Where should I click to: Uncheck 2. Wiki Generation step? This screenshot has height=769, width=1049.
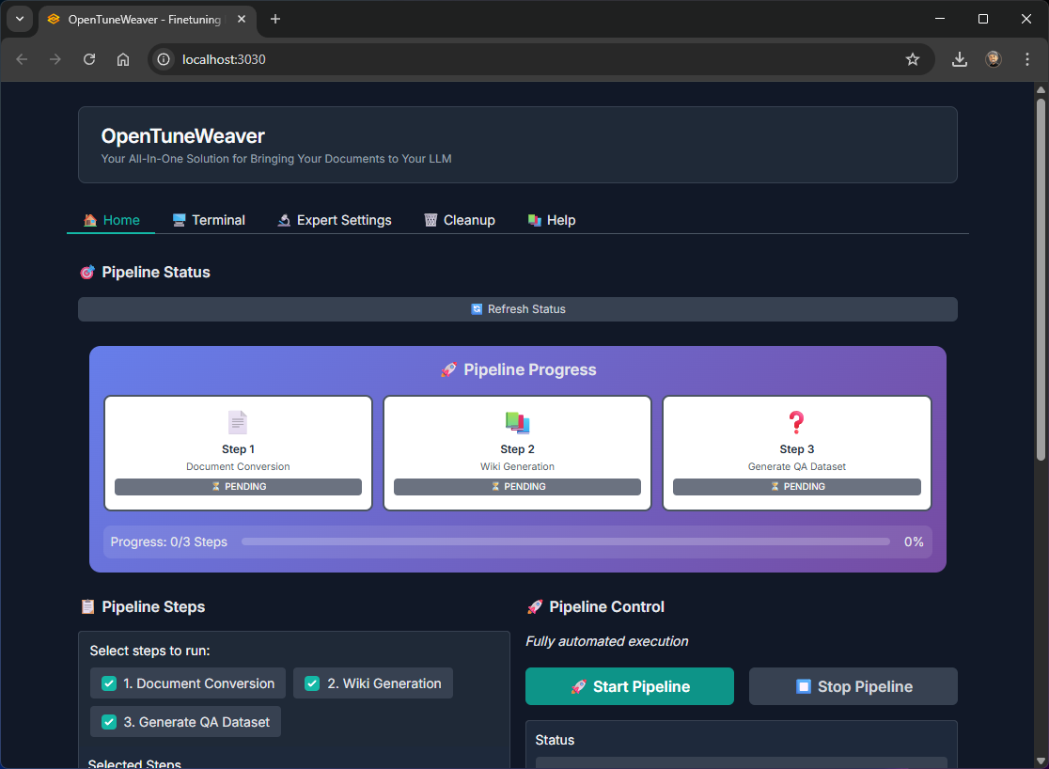click(x=312, y=683)
